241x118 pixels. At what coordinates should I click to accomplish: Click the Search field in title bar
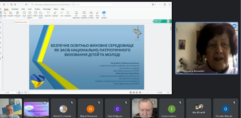(x=93, y=5)
